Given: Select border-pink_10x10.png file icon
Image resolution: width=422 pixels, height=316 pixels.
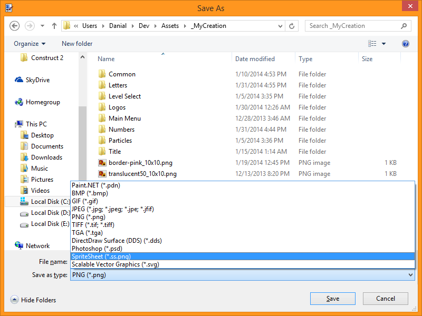Looking at the screenshot, I should click(x=102, y=163).
